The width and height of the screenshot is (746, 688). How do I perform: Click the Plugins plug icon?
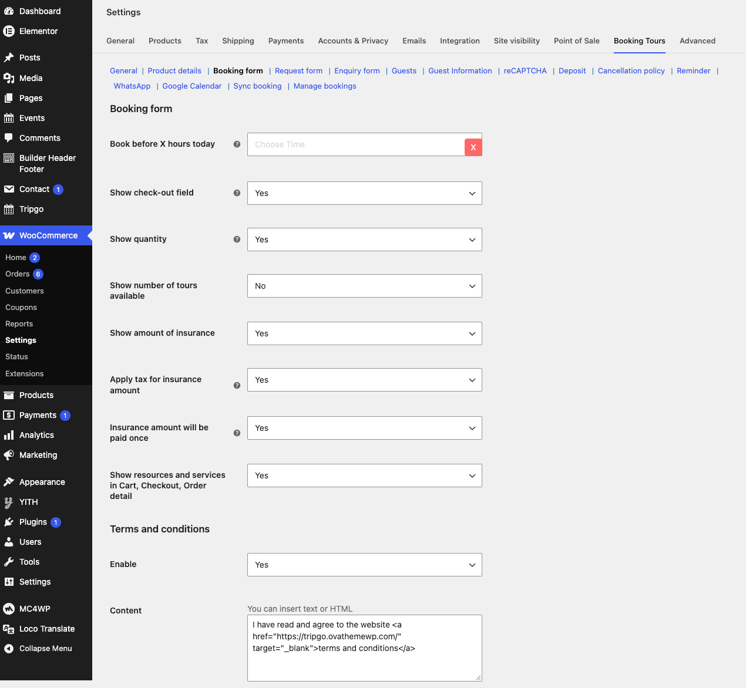pyautogui.click(x=9, y=522)
